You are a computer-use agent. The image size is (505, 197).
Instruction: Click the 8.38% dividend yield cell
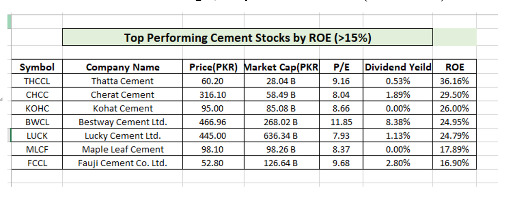pos(398,122)
